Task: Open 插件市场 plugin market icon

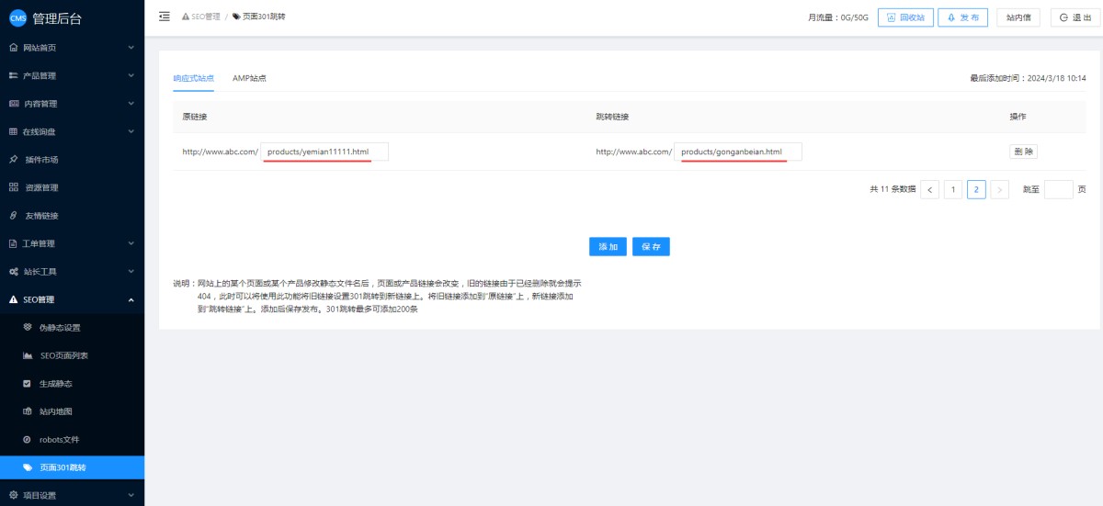Action: click(13, 160)
